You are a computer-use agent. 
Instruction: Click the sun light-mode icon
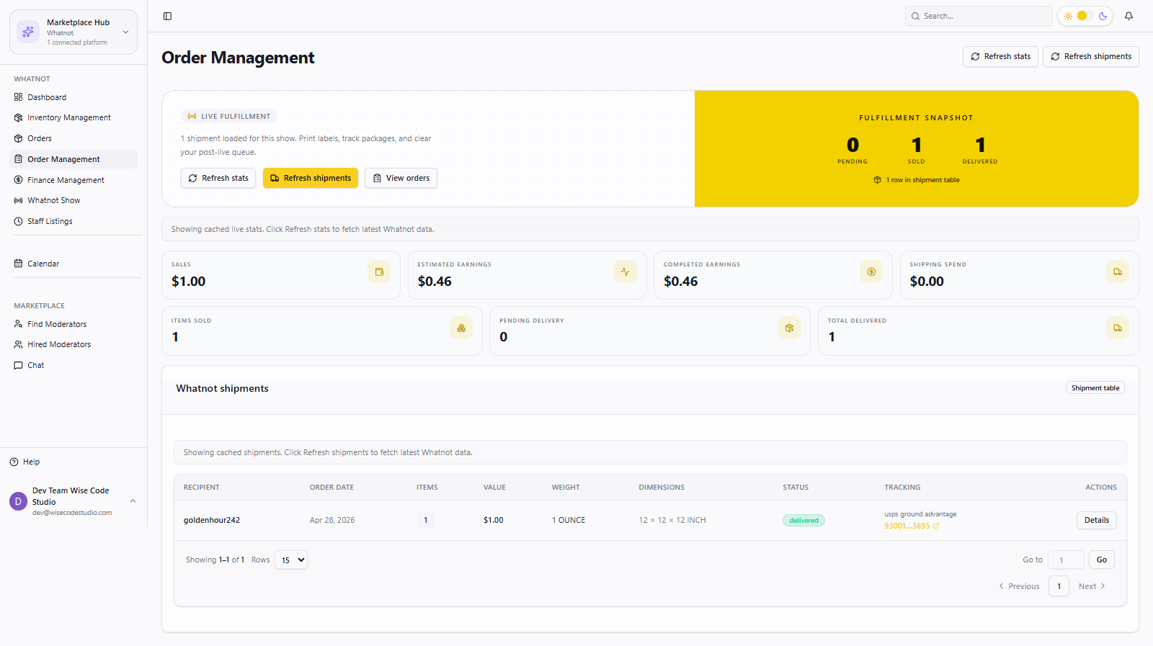[1068, 16]
